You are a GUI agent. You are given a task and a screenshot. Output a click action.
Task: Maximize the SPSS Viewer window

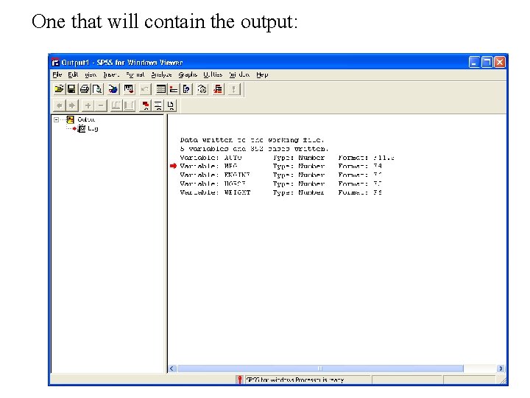pos(487,62)
